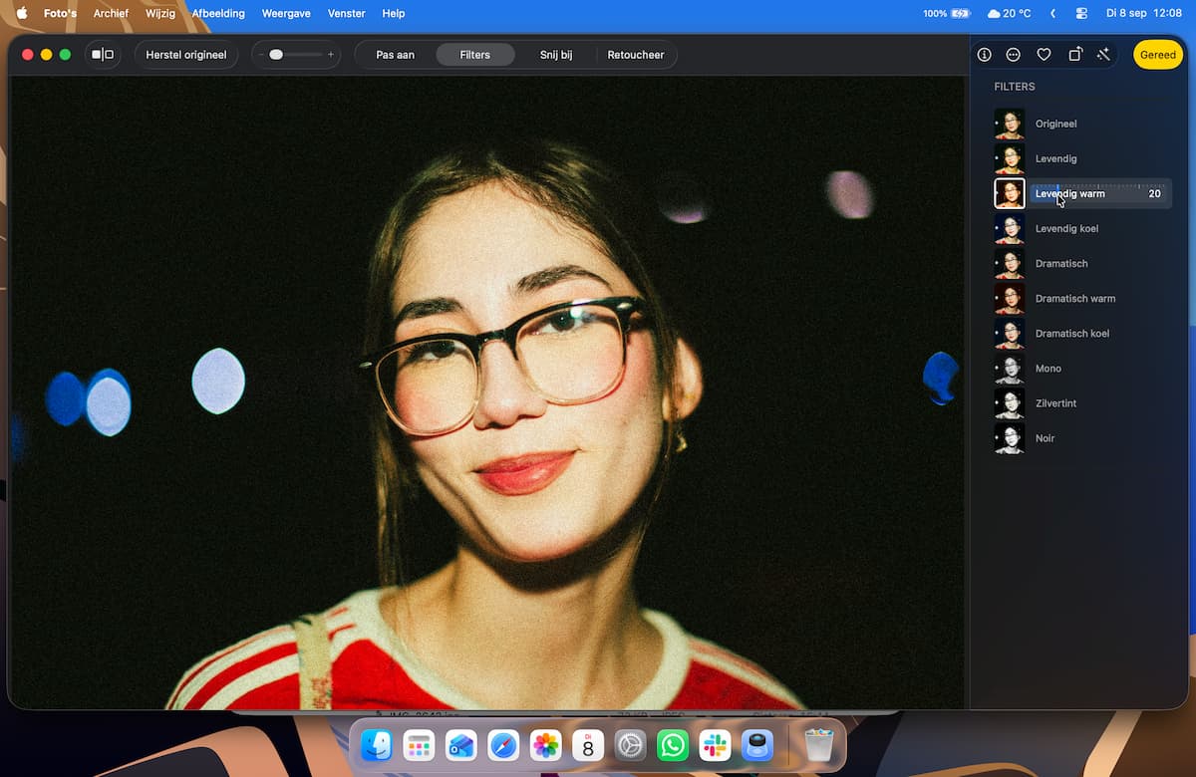Open Finder from the Dock
The image size is (1196, 777).
point(377,745)
